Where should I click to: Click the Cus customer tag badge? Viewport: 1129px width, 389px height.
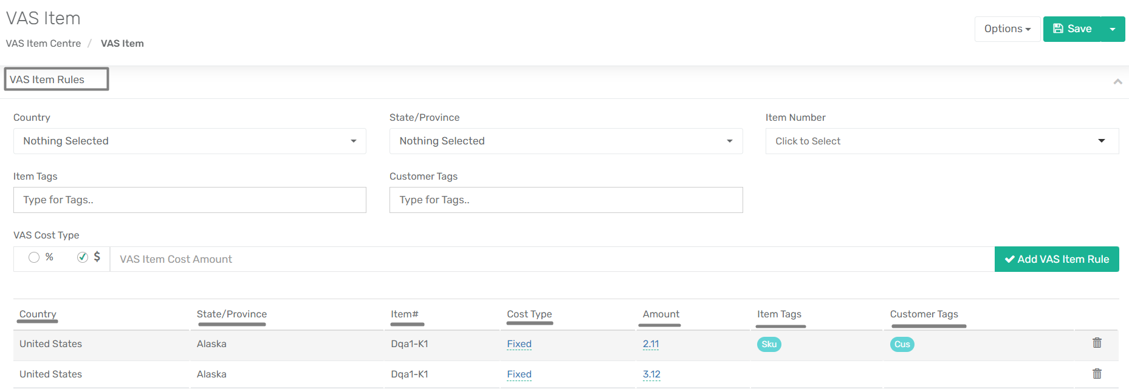coord(902,344)
